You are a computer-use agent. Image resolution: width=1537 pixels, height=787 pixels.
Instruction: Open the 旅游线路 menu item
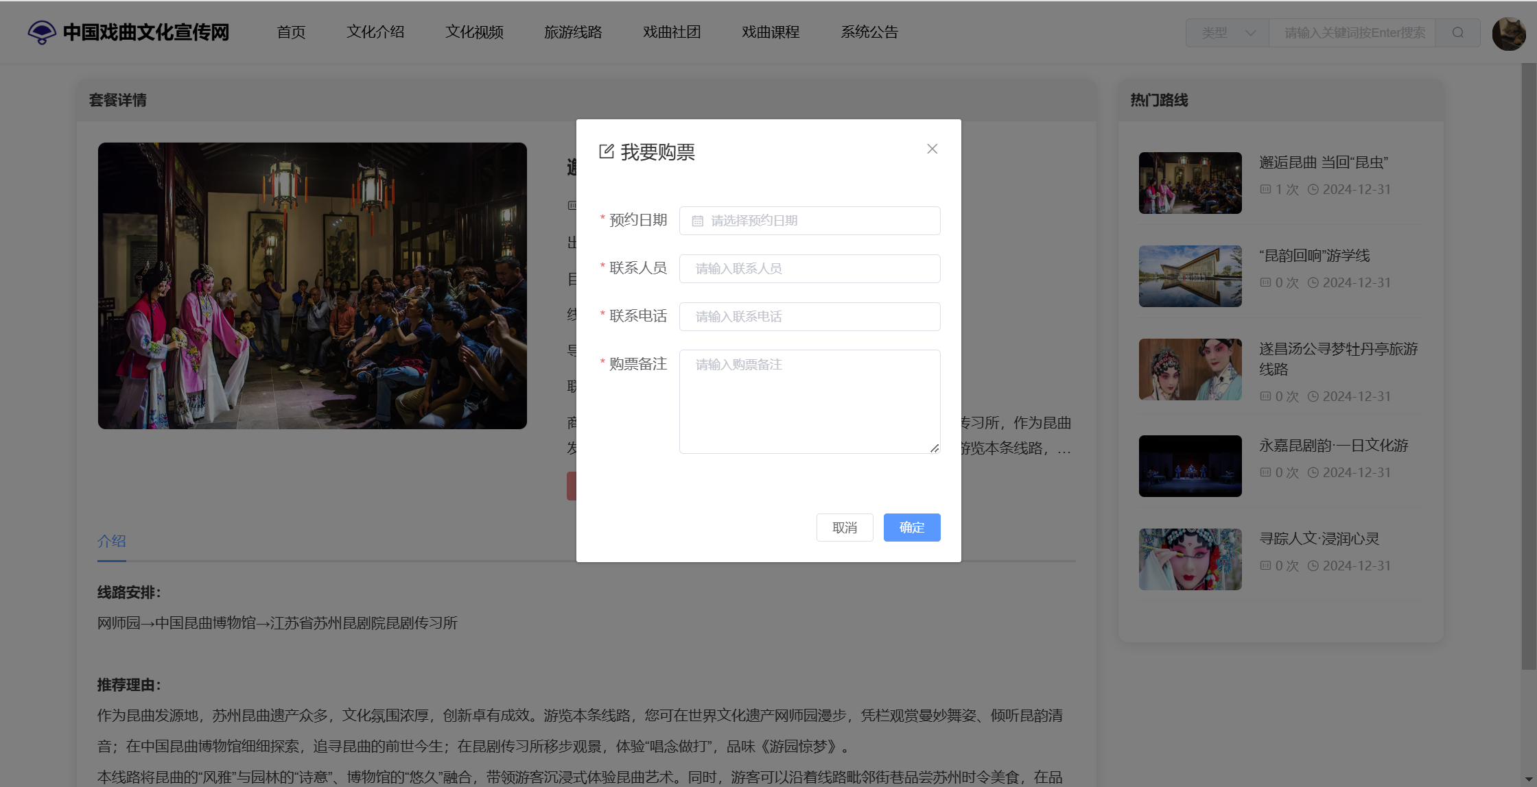tap(573, 32)
